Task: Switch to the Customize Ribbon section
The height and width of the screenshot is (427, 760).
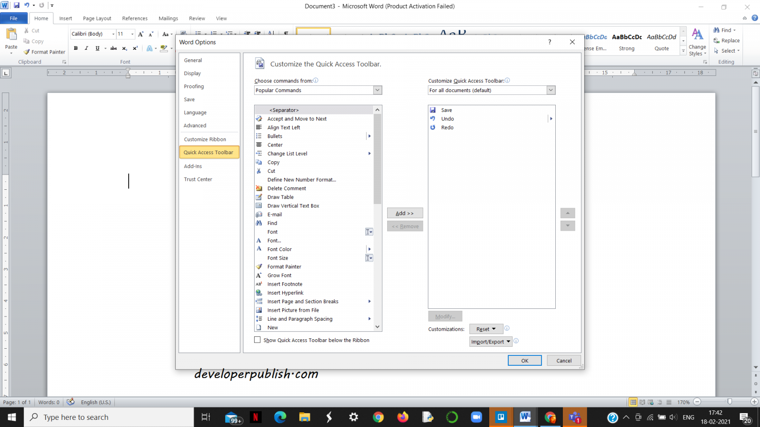Action: (x=205, y=139)
